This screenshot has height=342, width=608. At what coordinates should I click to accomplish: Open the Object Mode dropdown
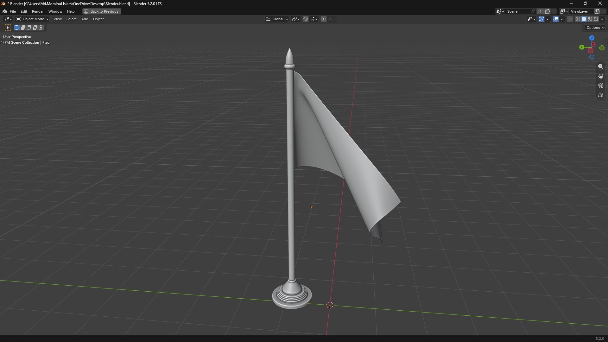point(32,19)
